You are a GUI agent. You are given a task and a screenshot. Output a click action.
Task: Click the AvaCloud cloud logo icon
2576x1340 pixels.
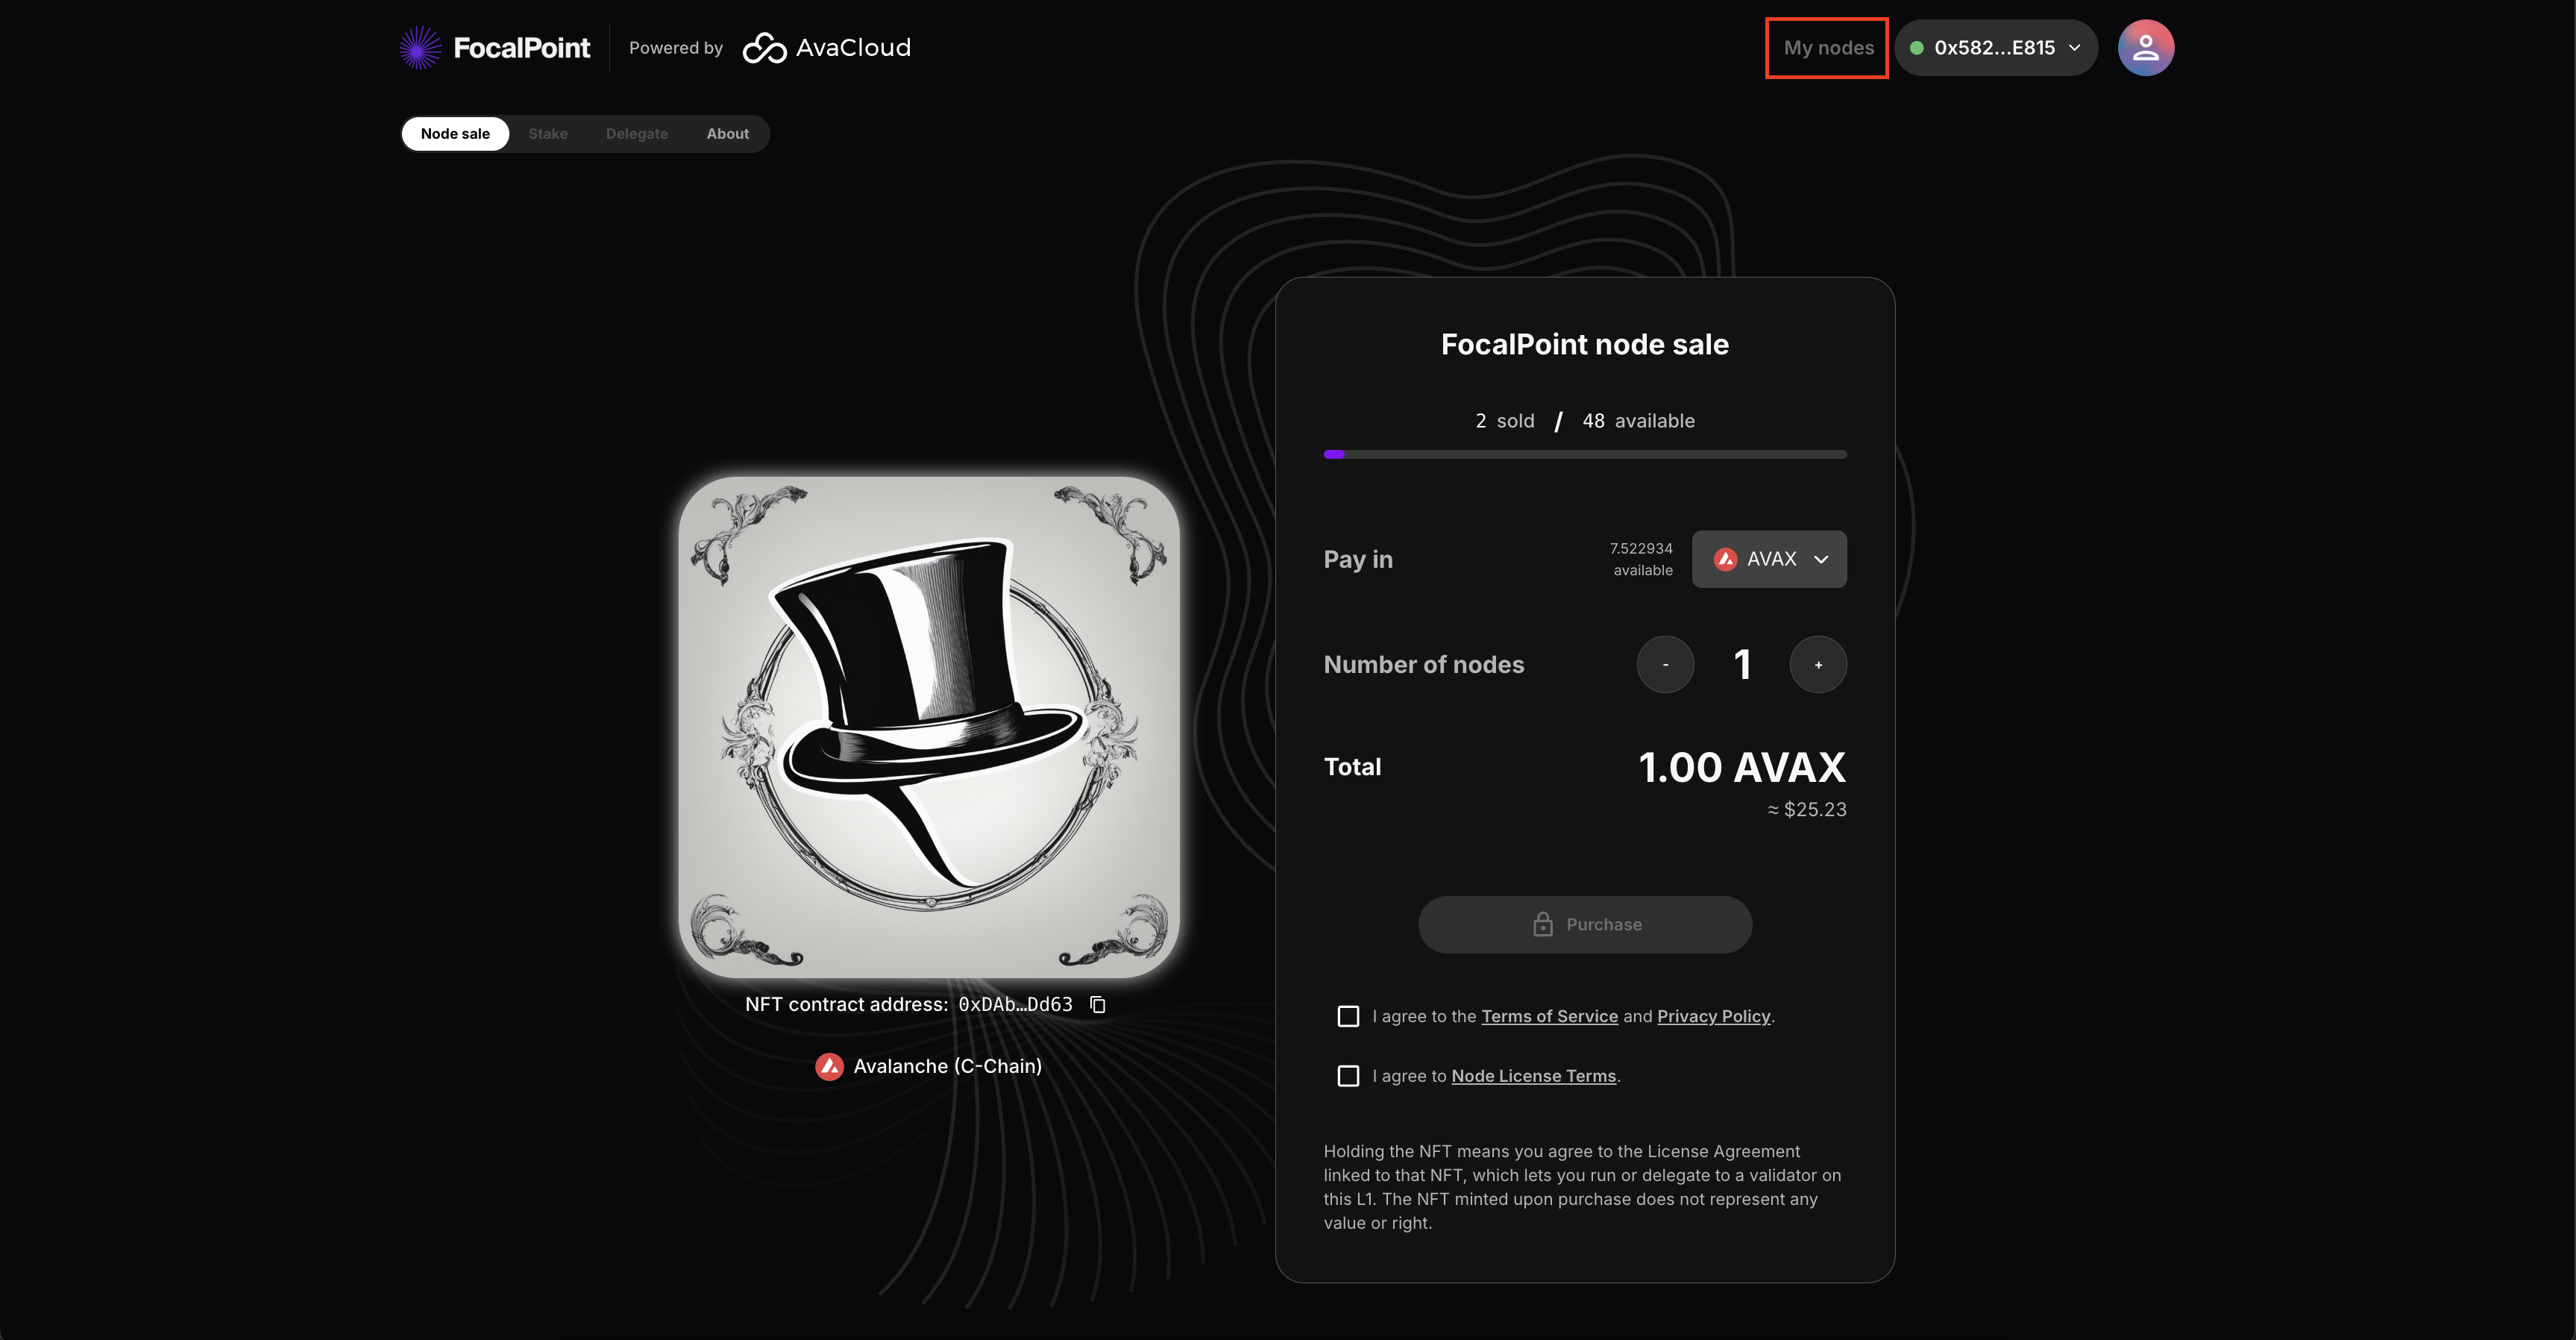[765, 48]
